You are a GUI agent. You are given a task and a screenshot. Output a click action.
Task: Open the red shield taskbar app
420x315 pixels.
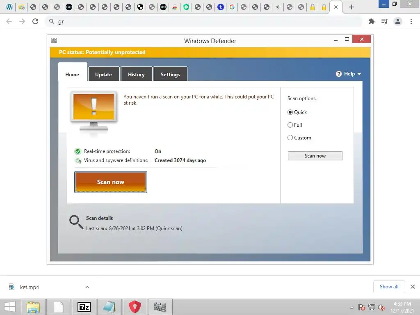(135, 307)
